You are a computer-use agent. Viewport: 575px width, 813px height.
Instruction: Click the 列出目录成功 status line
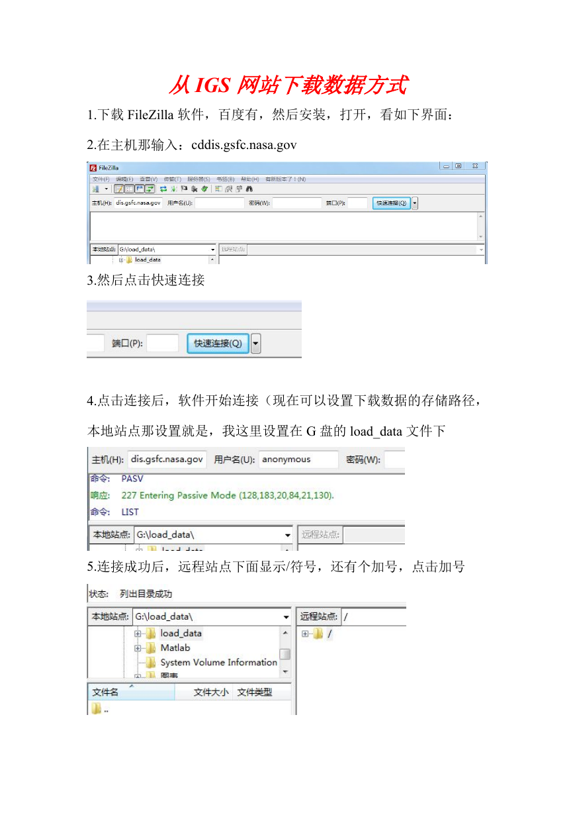146,594
